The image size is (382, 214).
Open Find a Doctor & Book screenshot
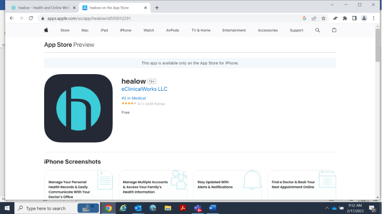coord(302,185)
